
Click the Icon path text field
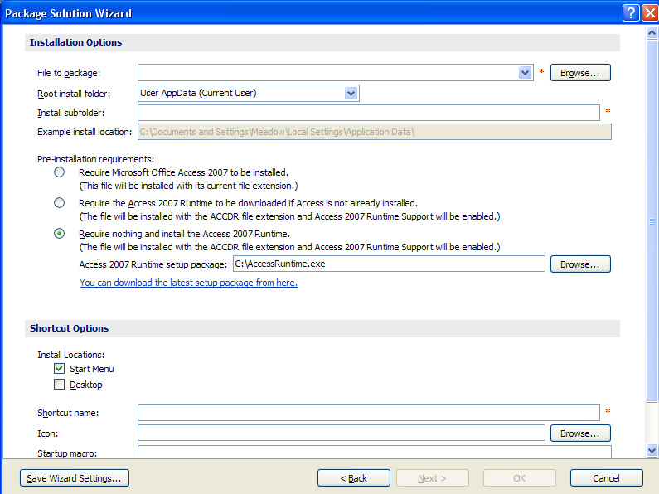[x=342, y=433]
